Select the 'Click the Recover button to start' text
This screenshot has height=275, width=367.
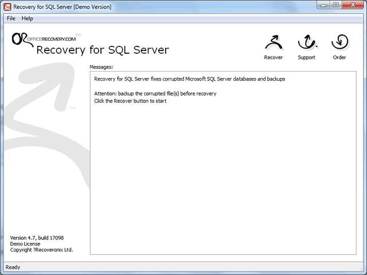[130, 101]
